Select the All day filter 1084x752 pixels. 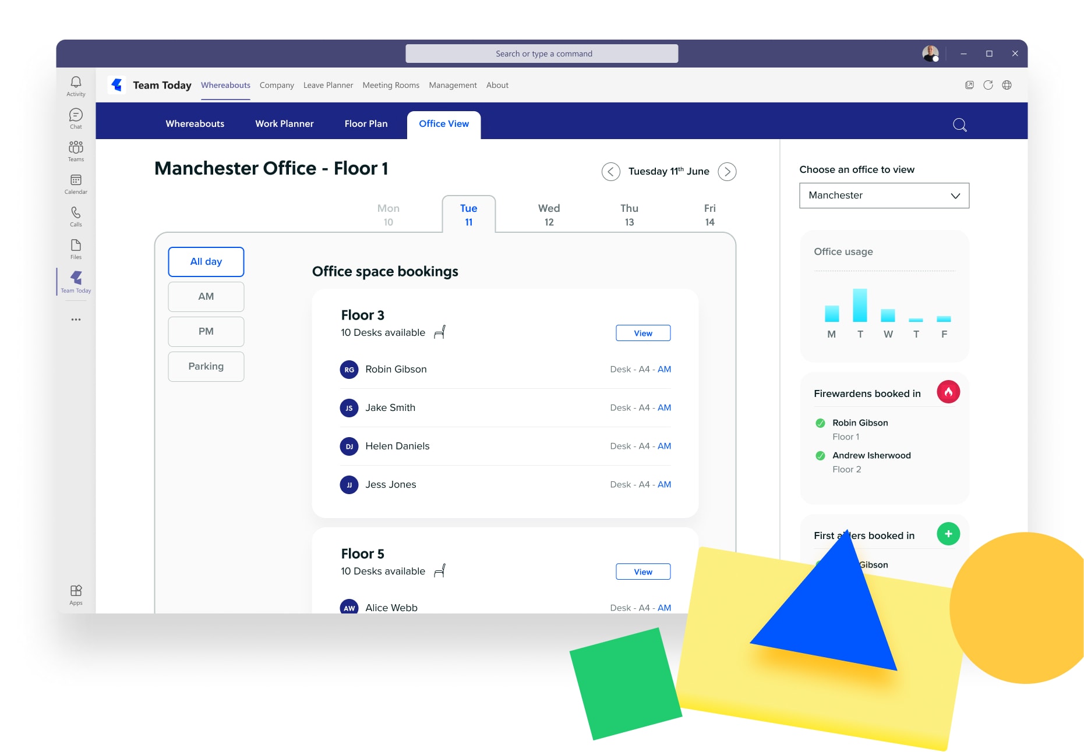(x=206, y=262)
